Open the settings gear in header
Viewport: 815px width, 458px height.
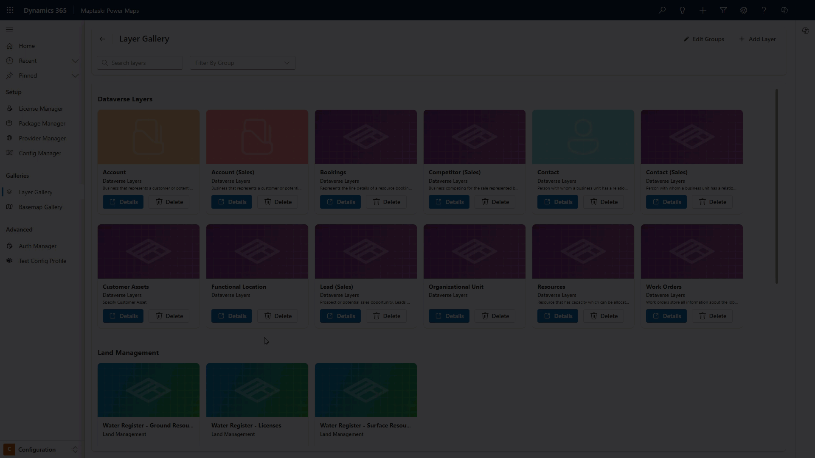744,10
